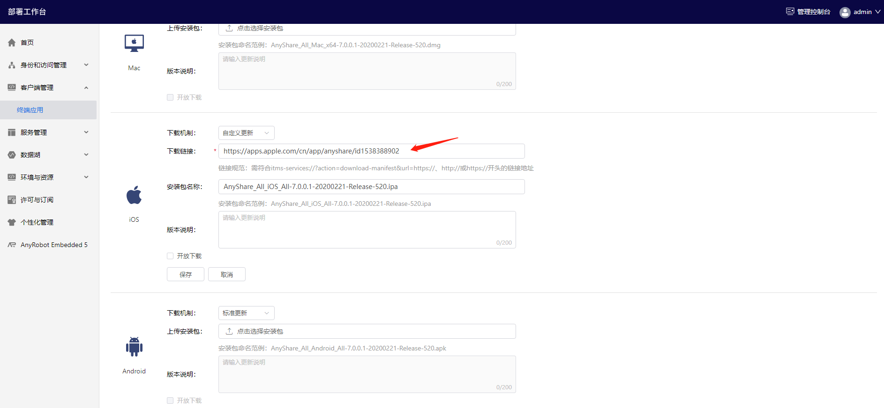Click the iOS Apple logo icon
This screenshot has height=408, width=884.
pyautogui.click(x=134, y=195)
